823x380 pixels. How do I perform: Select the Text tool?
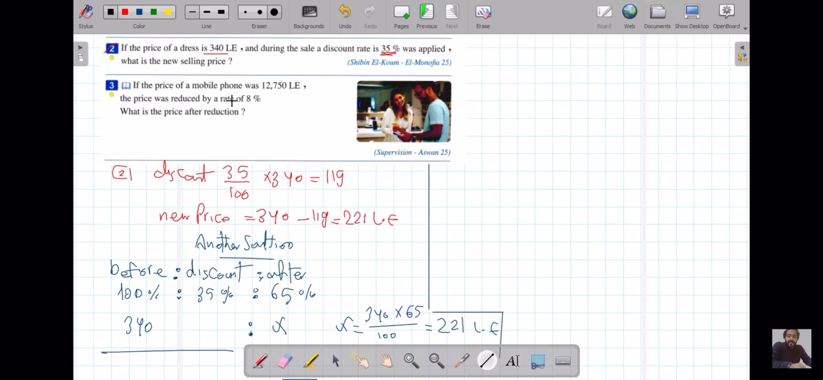(513, 361)
